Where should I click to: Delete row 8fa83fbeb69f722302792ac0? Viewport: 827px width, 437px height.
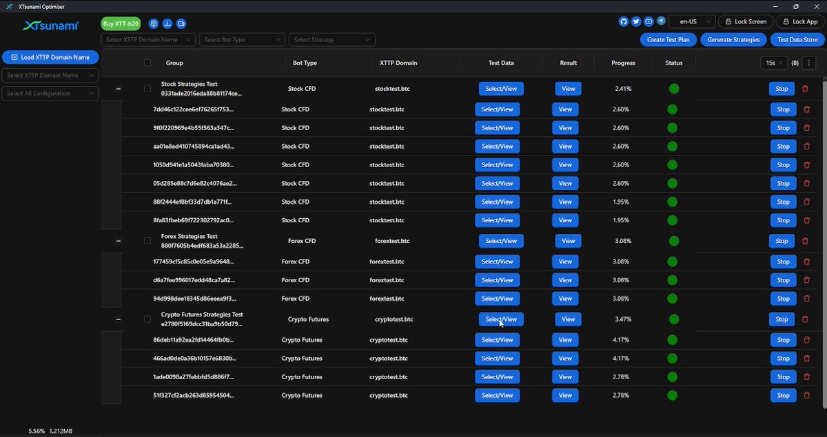pos(806,221)
